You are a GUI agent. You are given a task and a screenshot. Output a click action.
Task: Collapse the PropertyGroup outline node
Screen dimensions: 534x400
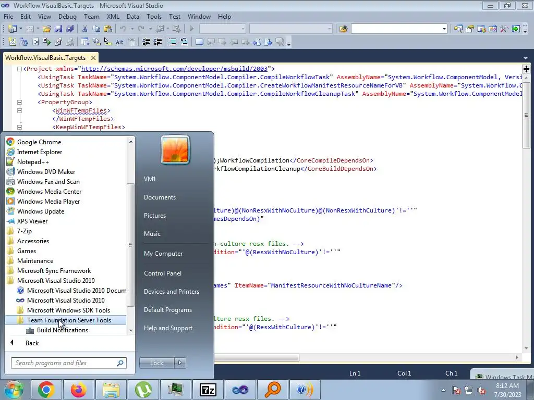[x=19, y=102]
